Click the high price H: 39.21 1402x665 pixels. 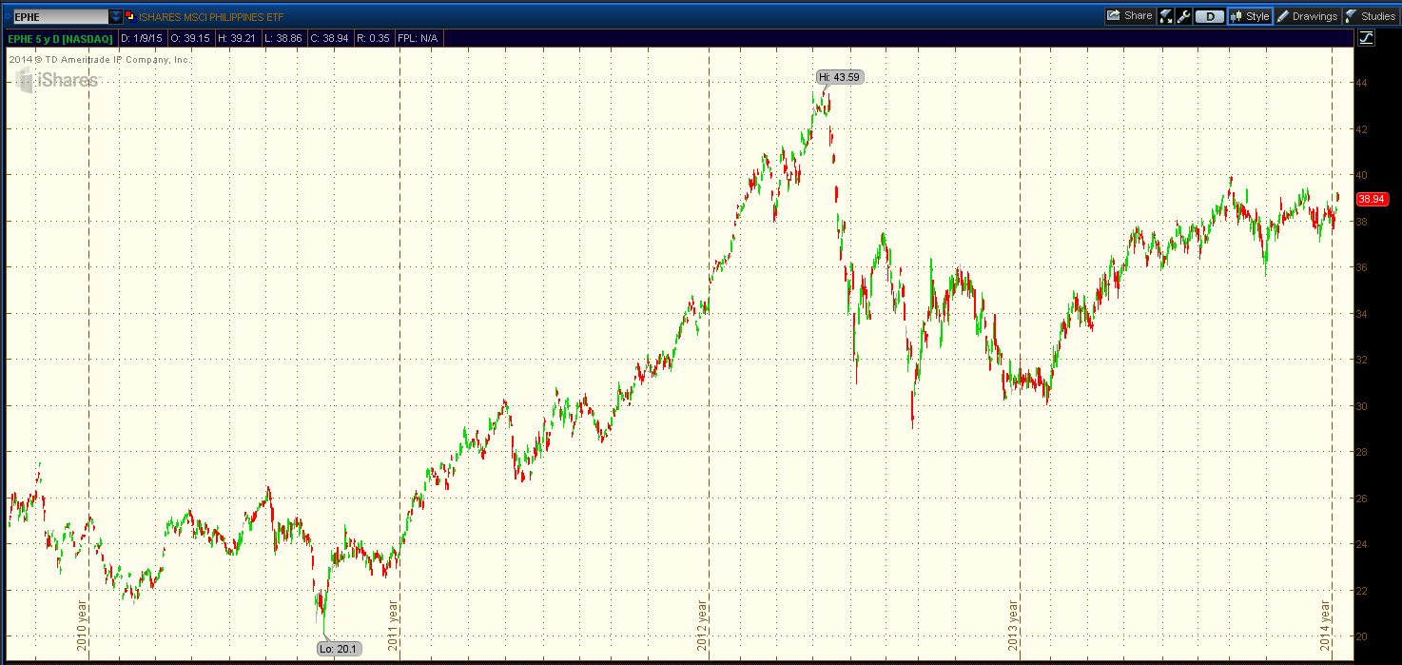(236, 39)
